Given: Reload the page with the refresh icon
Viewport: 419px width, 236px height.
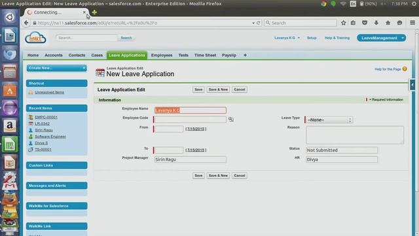Looking at the screenshot, I should (259, 23).
